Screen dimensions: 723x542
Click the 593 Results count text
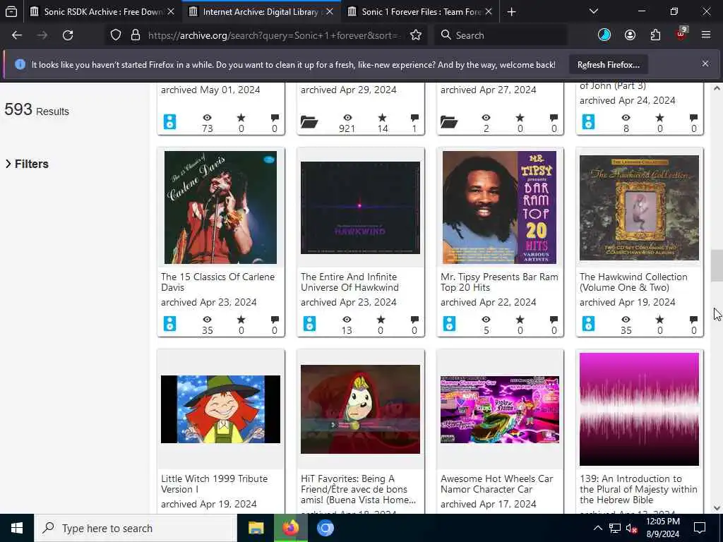(37, 109)
